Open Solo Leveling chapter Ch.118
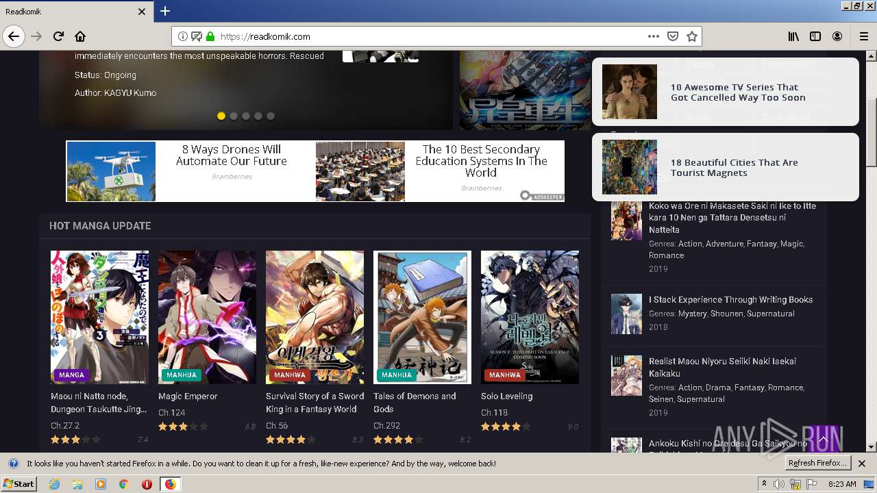The image size is (877, 493). click(x=494, y=413)
